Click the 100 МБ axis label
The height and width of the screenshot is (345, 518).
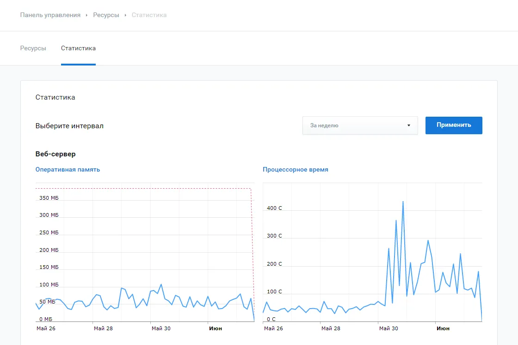[x=49, y=285]
